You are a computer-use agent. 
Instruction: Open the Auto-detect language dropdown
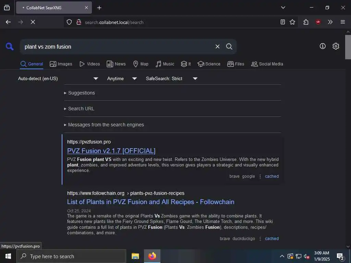click(x=58, y=78)
